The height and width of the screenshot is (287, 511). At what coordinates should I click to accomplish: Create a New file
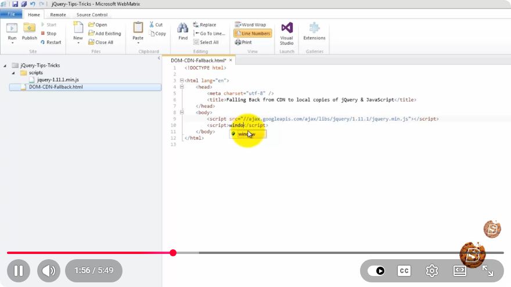78,28
